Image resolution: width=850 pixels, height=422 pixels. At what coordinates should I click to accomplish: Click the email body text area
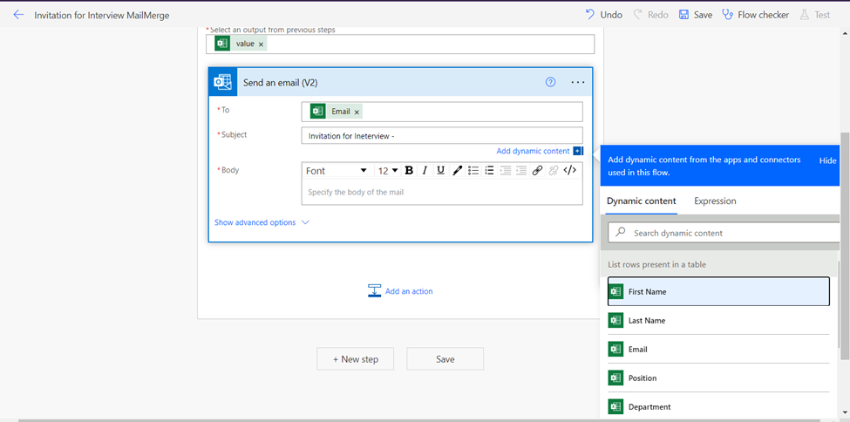(x=442, y=192)
